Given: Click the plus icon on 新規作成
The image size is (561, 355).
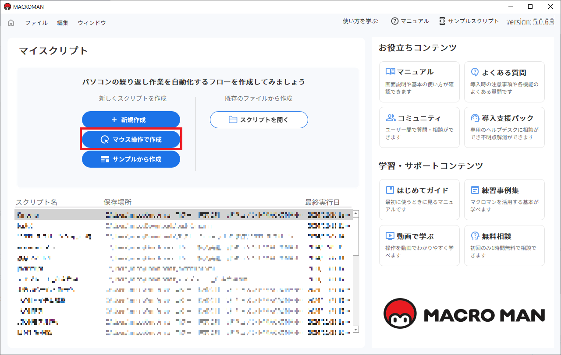Looking at the screenshot, I should (x=114, y=120).
